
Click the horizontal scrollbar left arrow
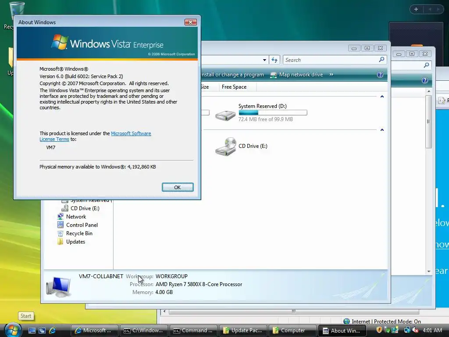[164, 311]
